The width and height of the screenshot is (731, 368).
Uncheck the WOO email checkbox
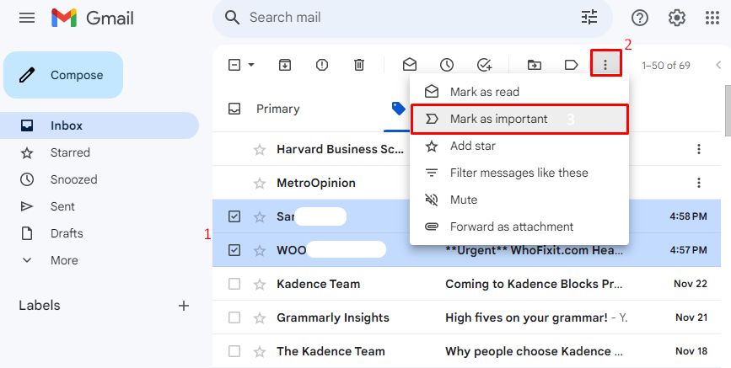(x=234, y=250)
